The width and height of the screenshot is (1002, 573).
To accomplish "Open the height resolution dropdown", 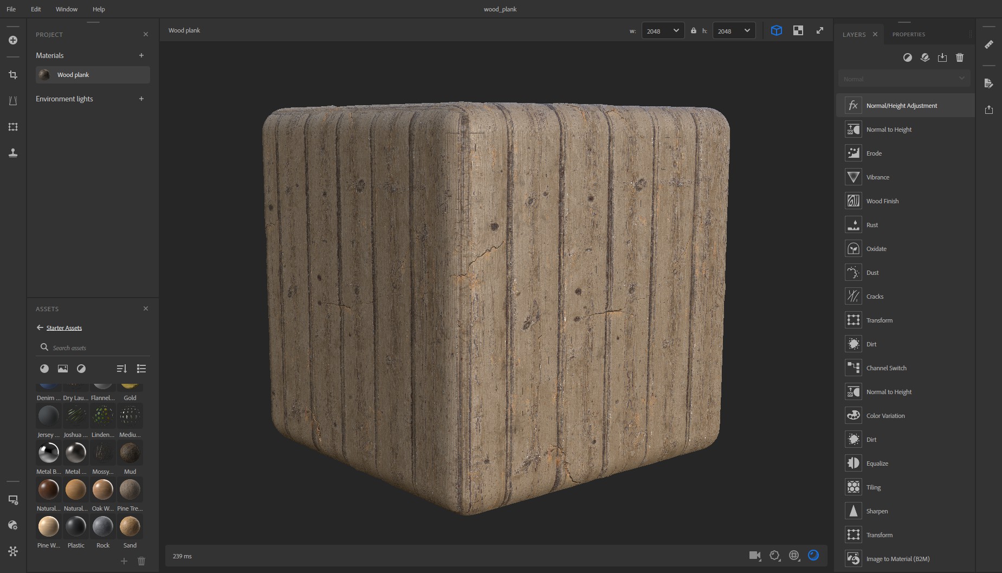I will click(733, 31).
